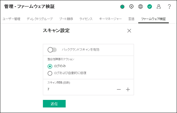Click the green health checkmark icon
This screenshot has height=113, width=177.
pos(150,6)
